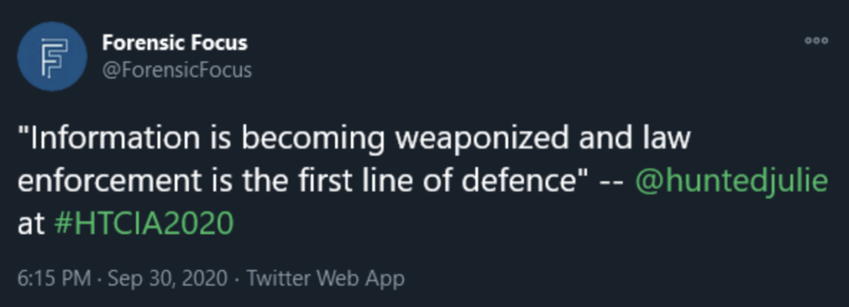
Task: Open the three-dot more options menu
Action: point(816,41)
